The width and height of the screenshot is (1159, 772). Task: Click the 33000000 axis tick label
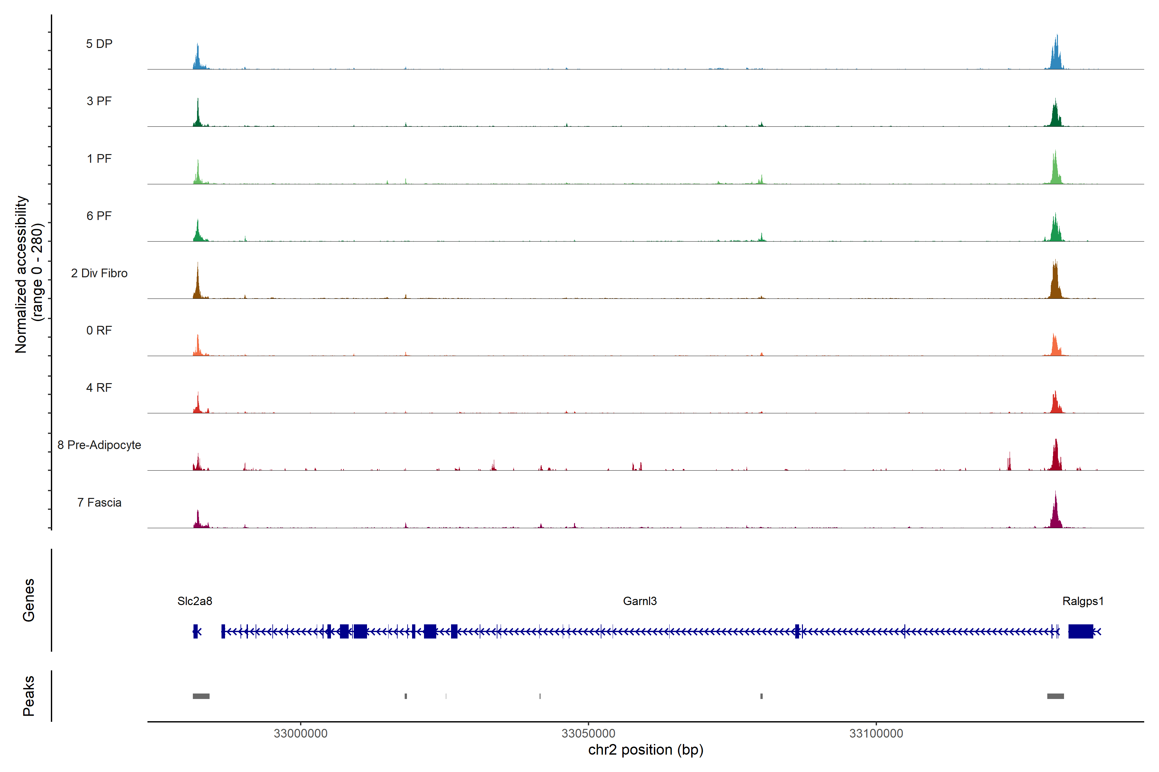(301, 734)
